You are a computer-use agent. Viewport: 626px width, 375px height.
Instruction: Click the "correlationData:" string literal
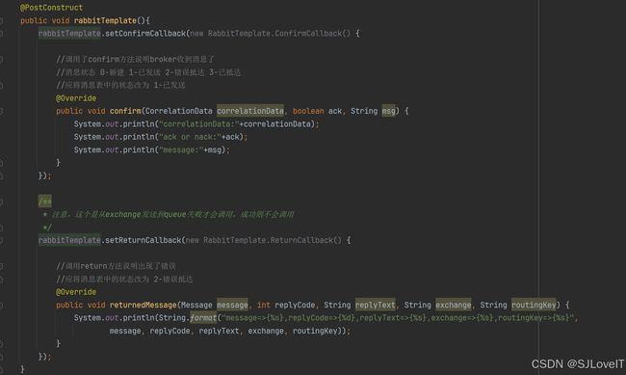point(198,124)
